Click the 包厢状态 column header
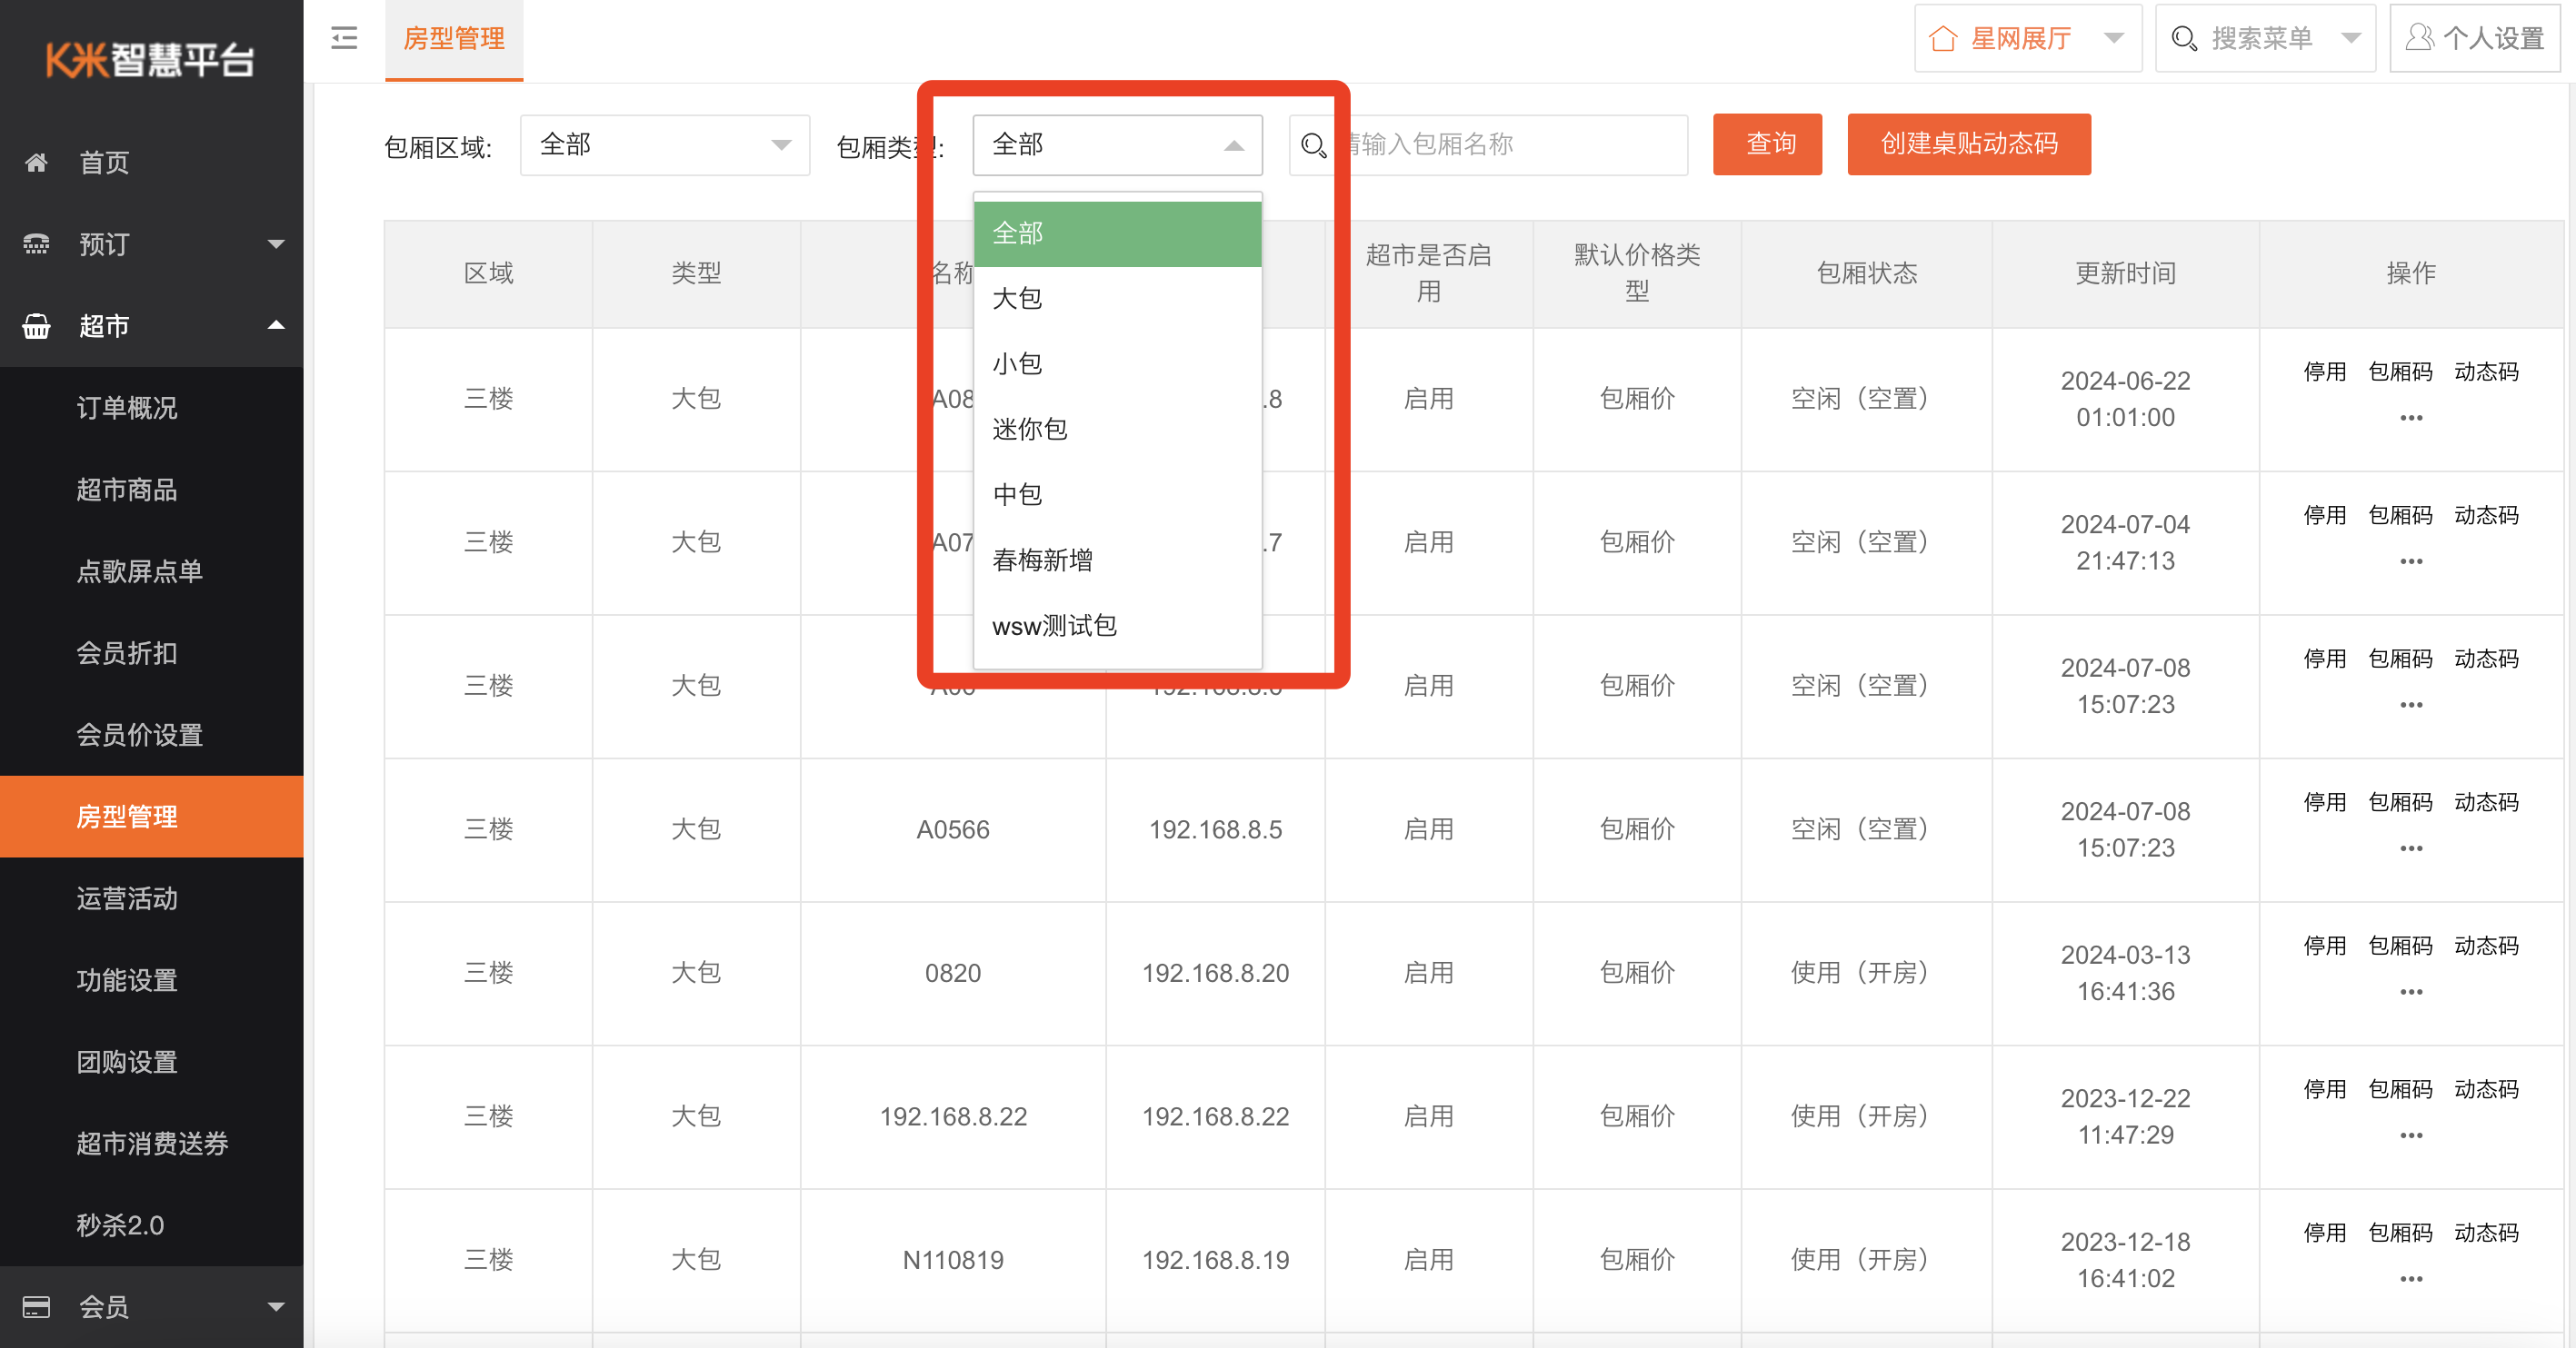Screen dimensions: 2576x1348 click(x=1866, y=273)
